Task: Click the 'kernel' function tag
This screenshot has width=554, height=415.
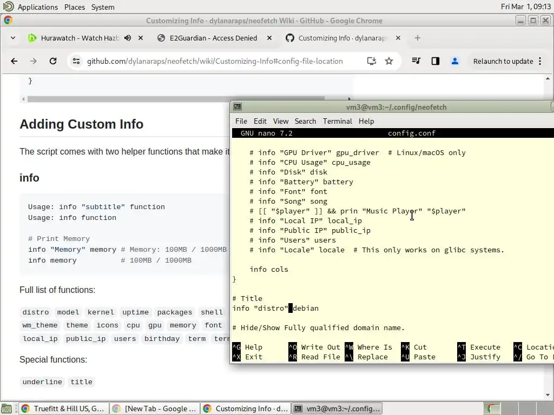Action: [x=101, y=312]
